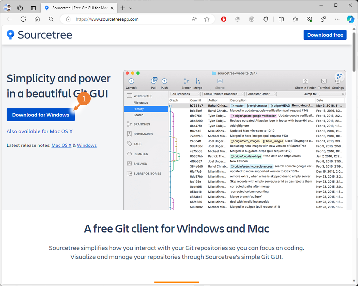The image size is (358, 286).
Task: Click the browser profile avatar icon
Action: click(7, 8)
